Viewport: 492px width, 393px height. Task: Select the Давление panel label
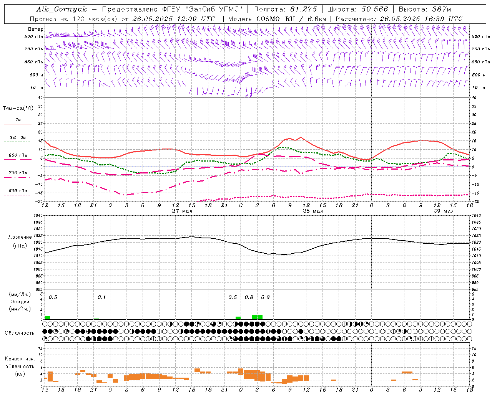coord(20,237)
